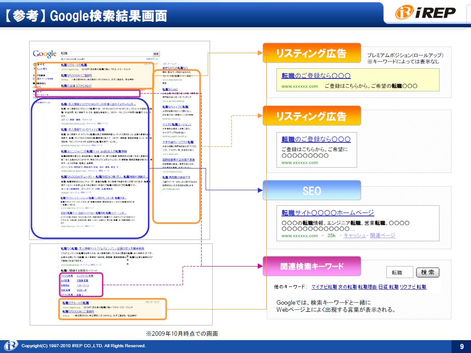This screenshot has height=353, width=471.
Task: Click the ※キーワードによっては表示なし note
Action: [x=403, y=62]
